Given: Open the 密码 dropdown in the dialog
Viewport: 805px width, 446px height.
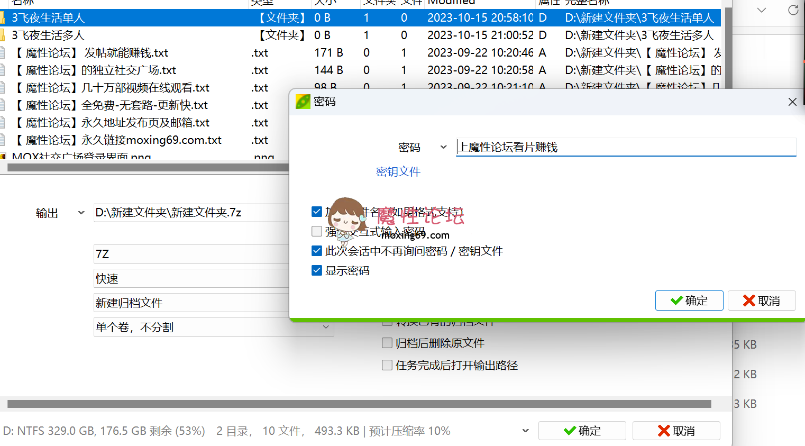Looking at the screenshot, I should 444,147.
